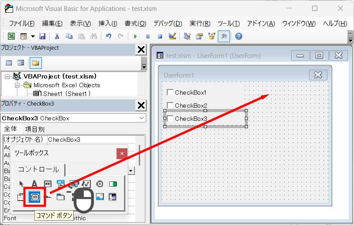Switch to the 項目別 properties tab
Image resolution: width=354 pixels, height=225 pixels.
pyautogui.click(x=35, y=129)
